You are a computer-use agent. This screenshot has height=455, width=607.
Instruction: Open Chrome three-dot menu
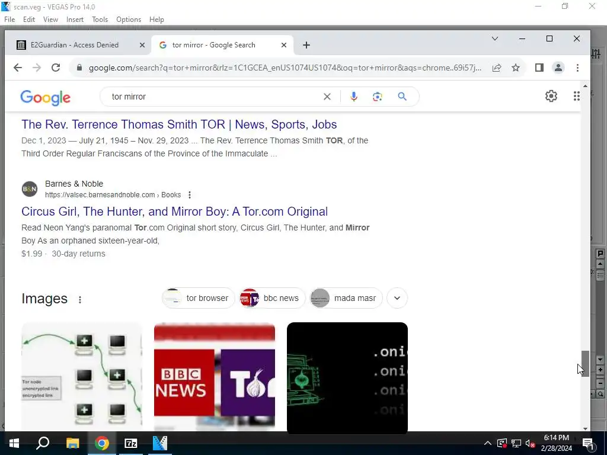(x=577, y=68)
